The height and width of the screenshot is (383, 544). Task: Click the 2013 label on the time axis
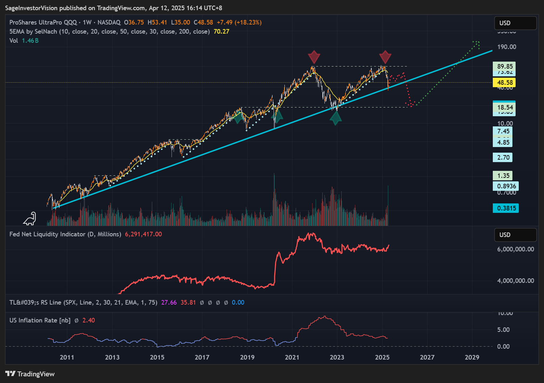(112, 357)
